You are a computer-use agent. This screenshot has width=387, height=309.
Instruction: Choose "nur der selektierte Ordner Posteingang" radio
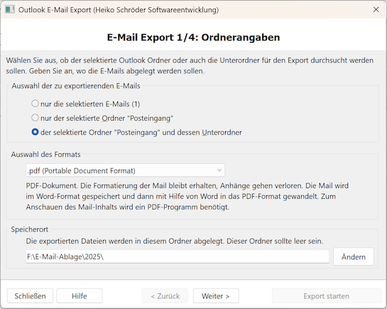(x=102, y=118)
